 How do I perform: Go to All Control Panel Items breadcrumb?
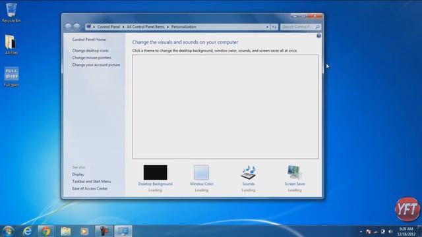tap(146, 27)
